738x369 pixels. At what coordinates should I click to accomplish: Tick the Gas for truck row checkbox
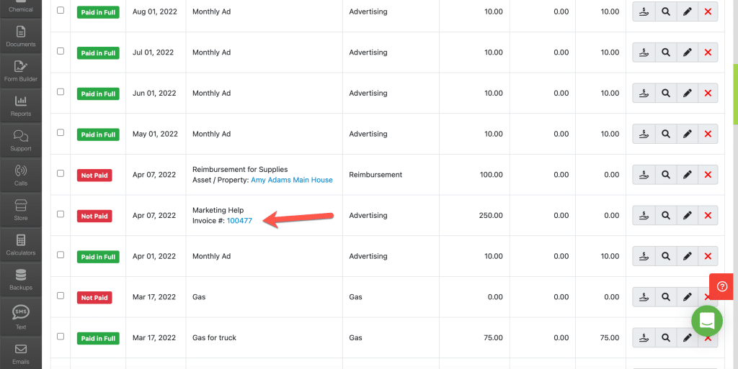tap(61, 336)
